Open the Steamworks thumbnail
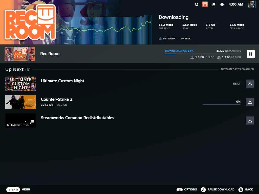 pos(20,120)
